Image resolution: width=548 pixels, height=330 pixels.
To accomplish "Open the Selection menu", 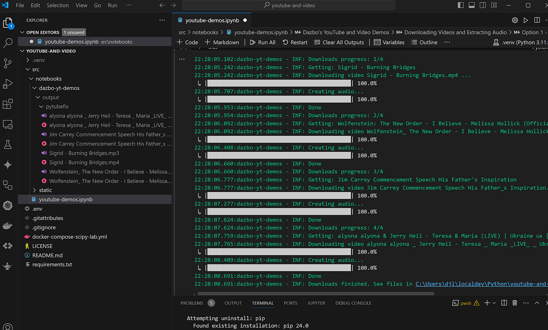I will (58, 5).
